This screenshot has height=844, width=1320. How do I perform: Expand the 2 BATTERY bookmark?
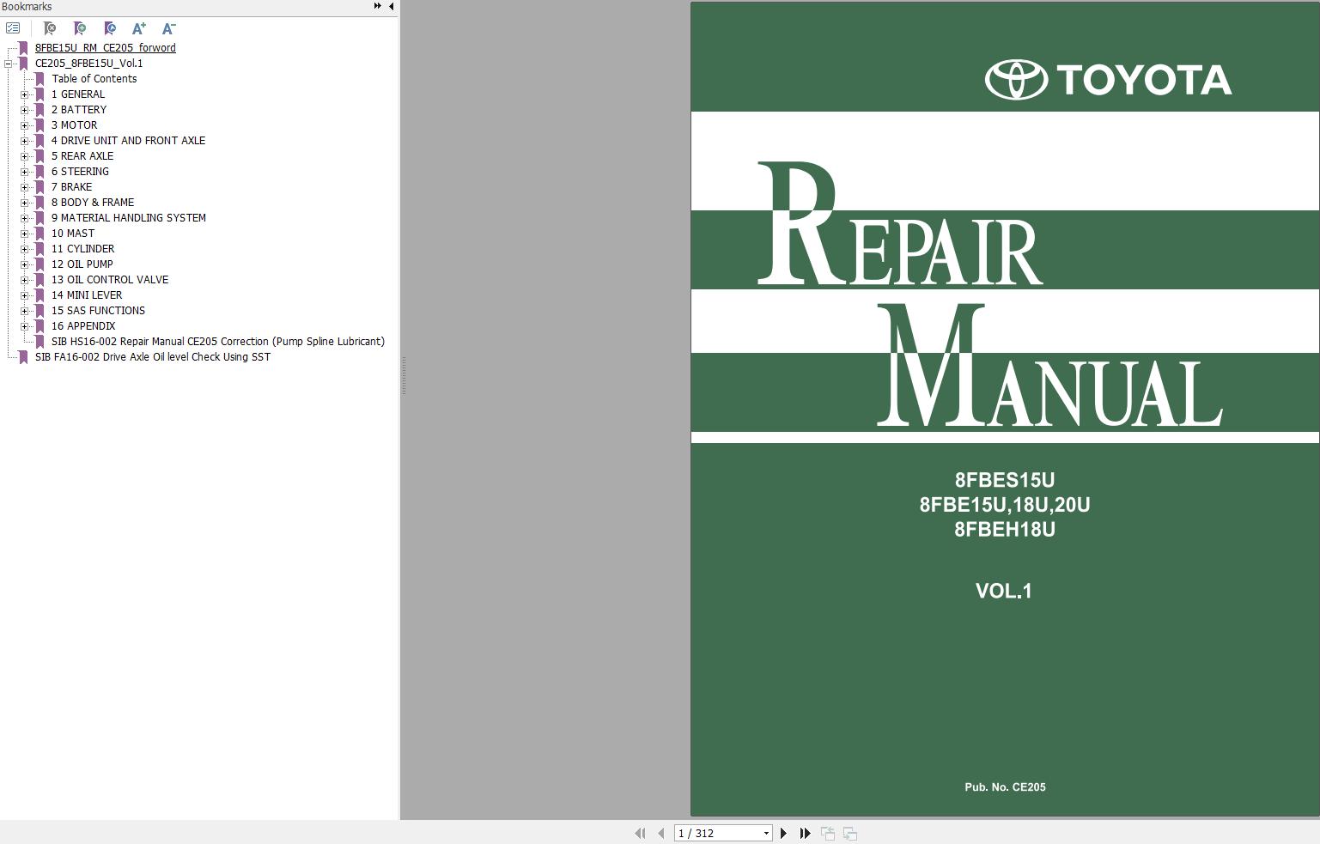point(24,110)
